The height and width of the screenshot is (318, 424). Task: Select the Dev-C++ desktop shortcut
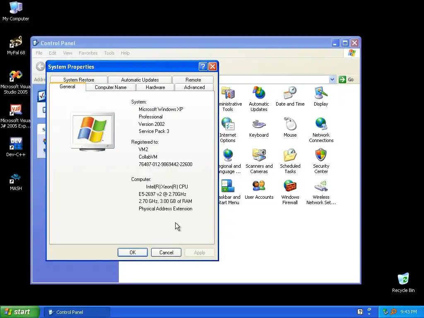[16, 147]
